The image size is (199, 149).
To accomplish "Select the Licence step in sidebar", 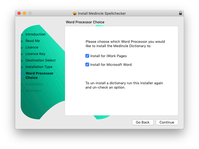I will (32, 47).
